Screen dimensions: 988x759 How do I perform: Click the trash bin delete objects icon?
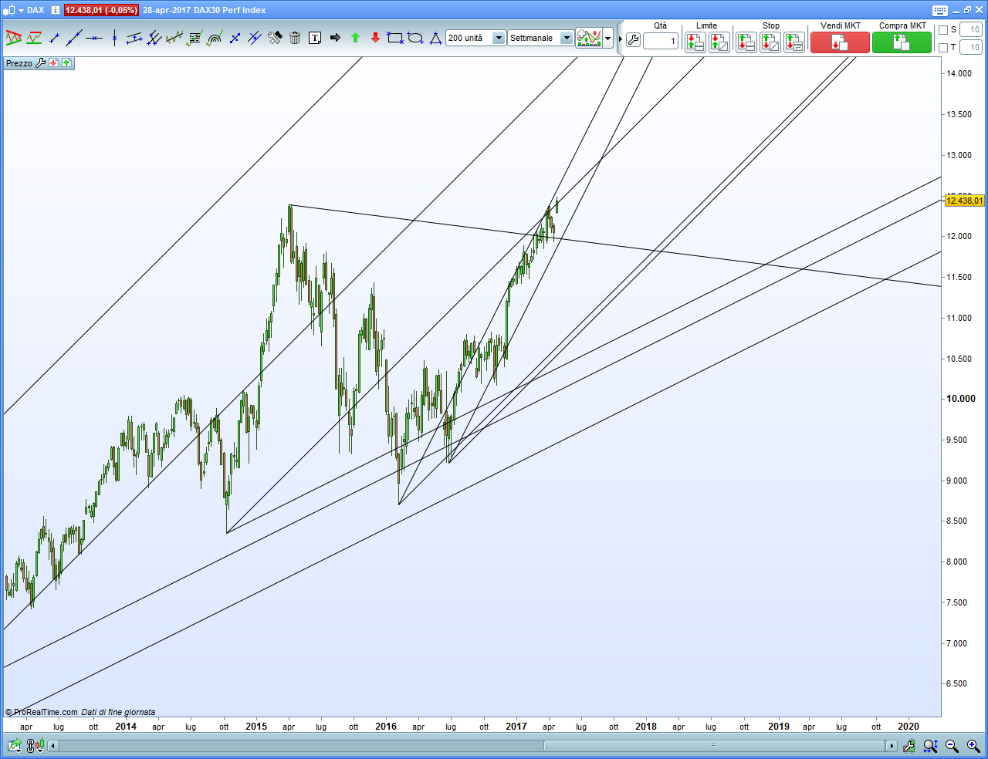coord(295,38)
